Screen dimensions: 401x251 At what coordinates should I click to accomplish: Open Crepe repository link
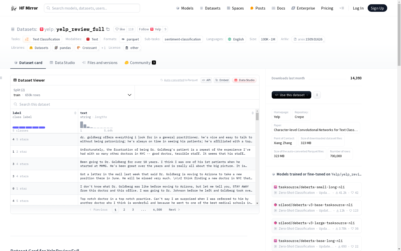point(299,117)
